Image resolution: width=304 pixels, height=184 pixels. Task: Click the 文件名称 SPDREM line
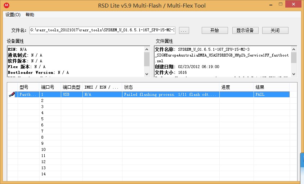click(202, 49)
